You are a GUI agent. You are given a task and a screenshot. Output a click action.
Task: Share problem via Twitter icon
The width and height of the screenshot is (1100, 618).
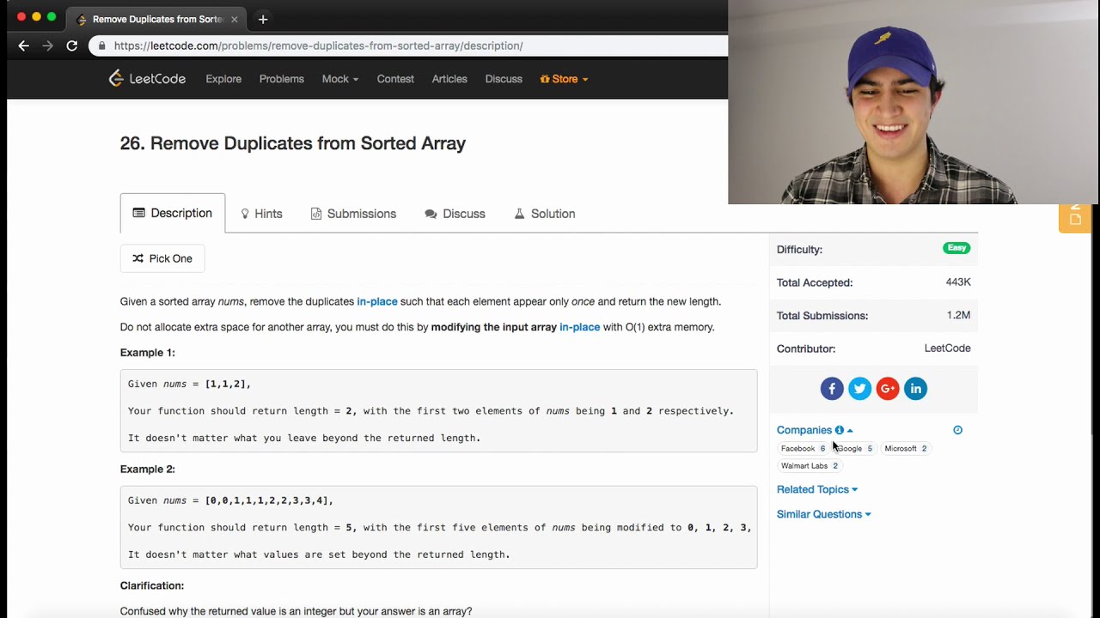click(x=859, y=389)
